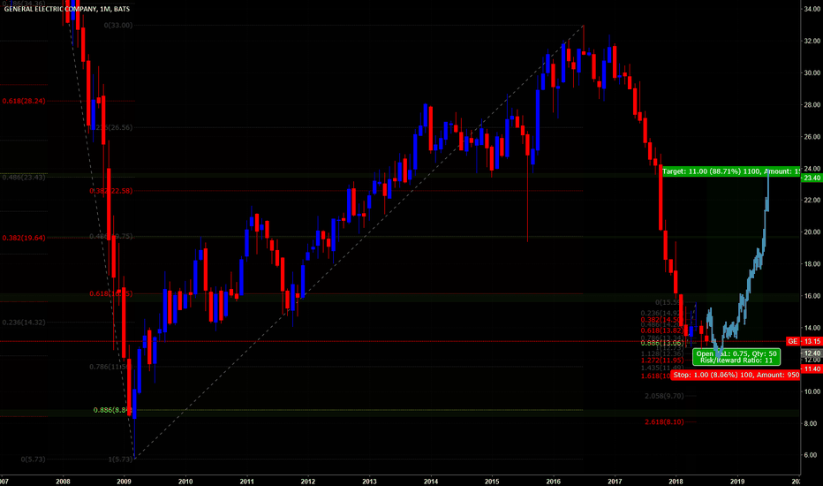The image size is (823, 486).
Task: Click 20.00 on the price axis
Action: coord(812,232)
